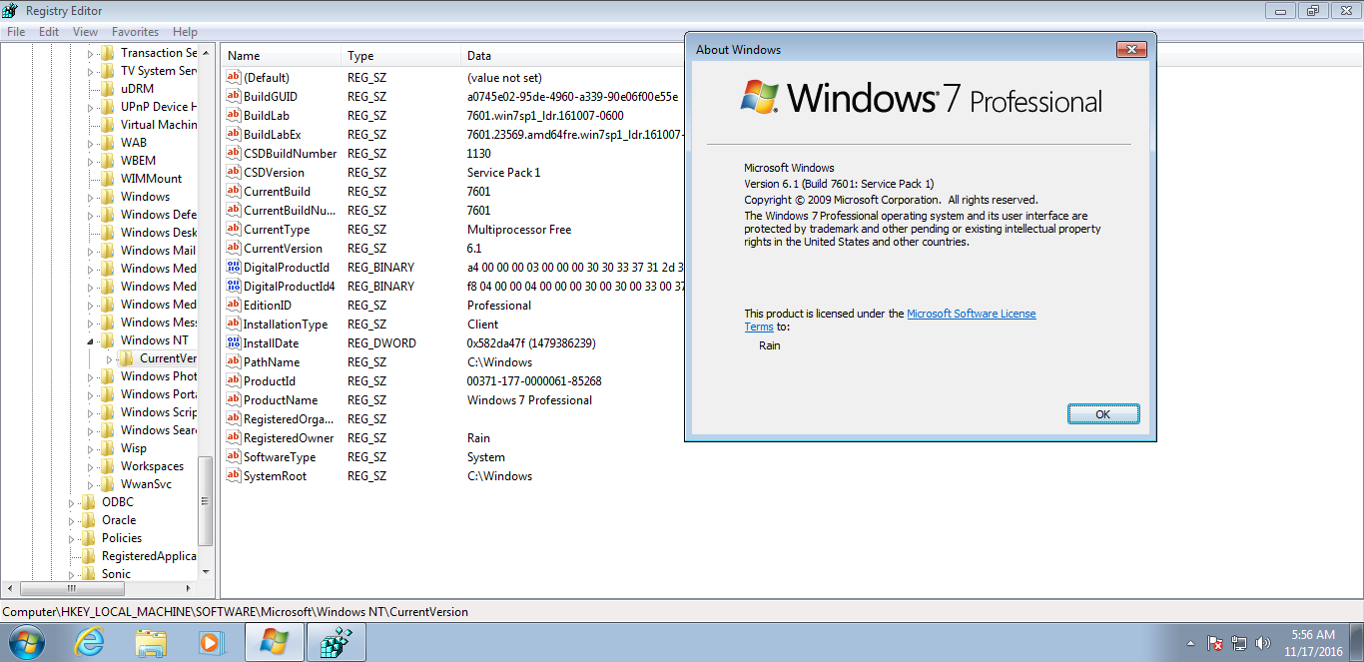This screenshot has width=1364, height=662.
Task: Click the RegisteredOwner value icon
Action: tap(234, 438)
